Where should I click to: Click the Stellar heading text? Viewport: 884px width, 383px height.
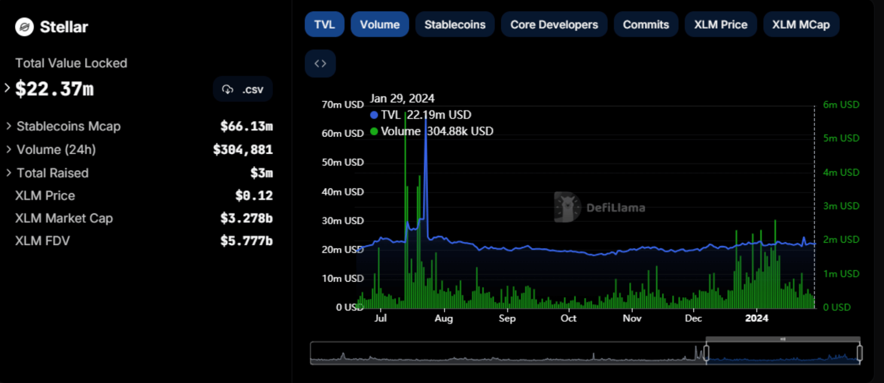(64, 27)
